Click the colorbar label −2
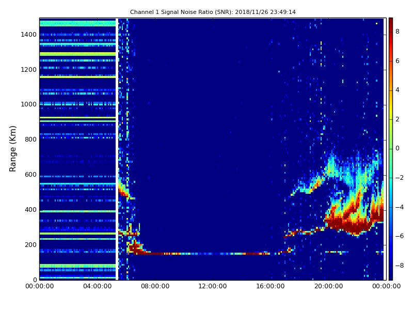Viewport: 413px width, 310px height. click(400, 178)
